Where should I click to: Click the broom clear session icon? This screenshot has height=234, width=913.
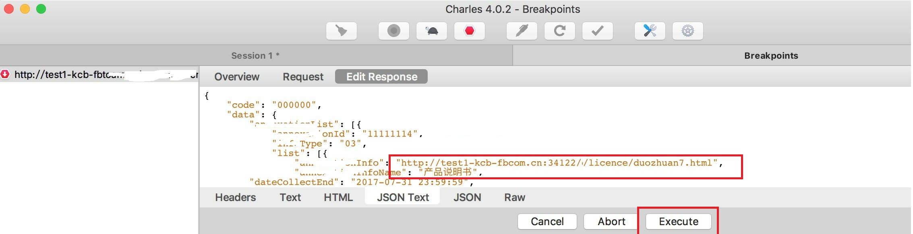coord(341,31)
